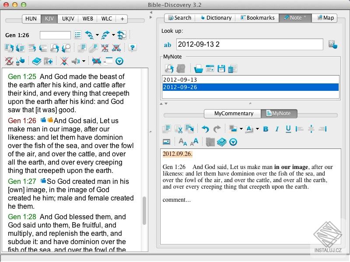The height and width of the screenshot is (262, 350).
Task: Open the Bookmarks tab
Action: point(257,18)
